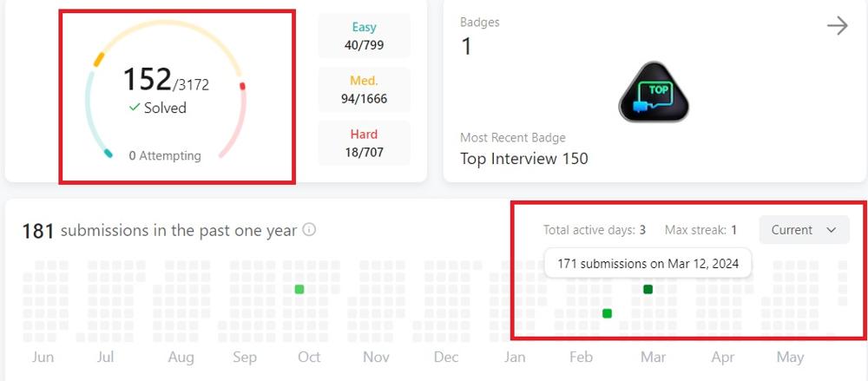The height and width of the screenshot is (381, 868).
Task: Click the red hard arc on progress ring
Action: pyautogui.click(x=242, y=86)
